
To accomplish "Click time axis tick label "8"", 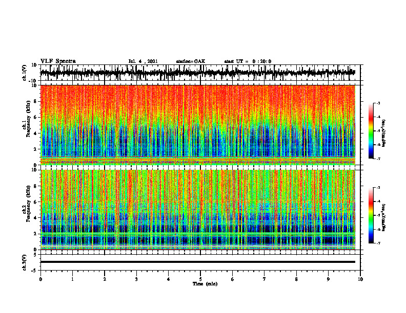I will (x=296, y=279).
